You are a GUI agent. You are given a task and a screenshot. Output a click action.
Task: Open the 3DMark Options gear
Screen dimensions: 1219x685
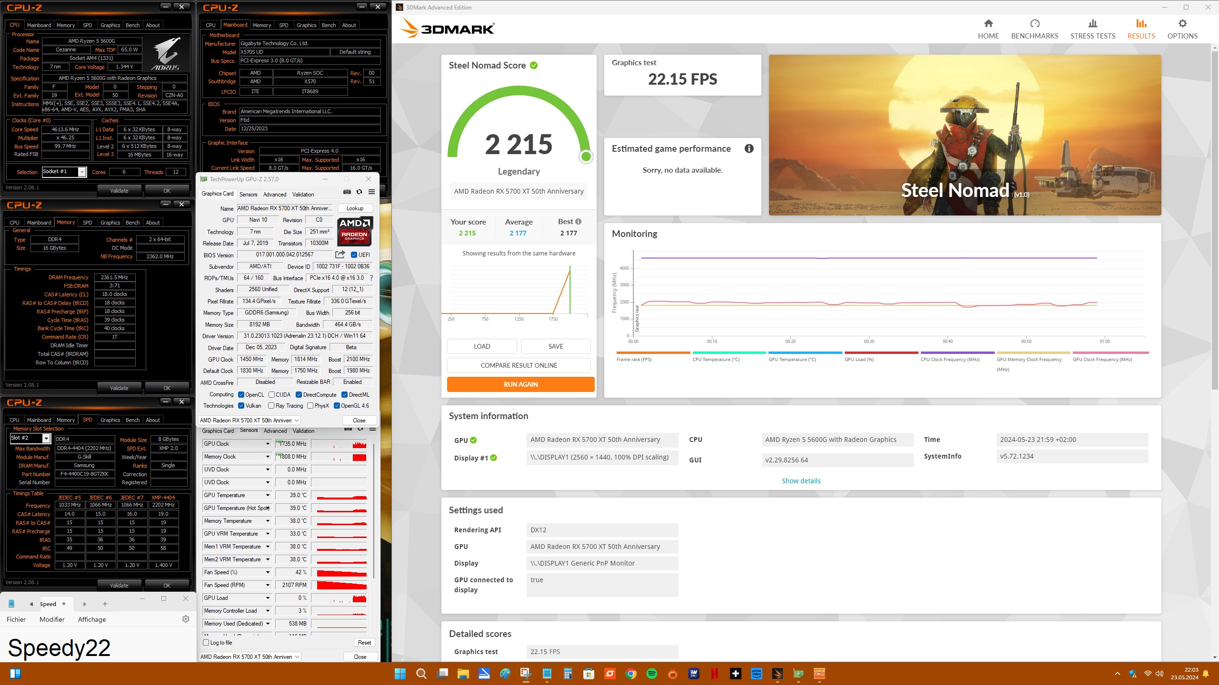pyautogui.click(x=1182, y=29)
